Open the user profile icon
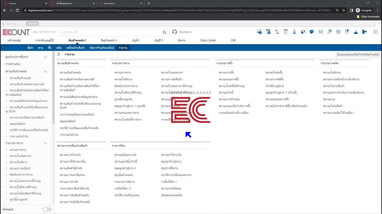This screenshot has width=382, height=214. coord(356,32)
